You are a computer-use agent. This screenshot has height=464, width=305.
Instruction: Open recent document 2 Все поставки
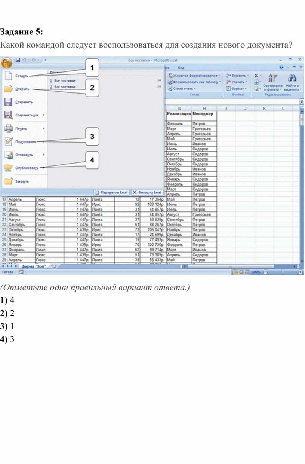tap(63, 87)
